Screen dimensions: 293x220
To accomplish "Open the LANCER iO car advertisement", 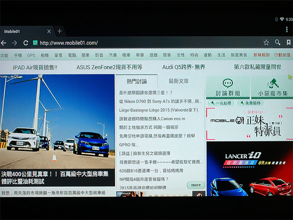I will point(250,169).
